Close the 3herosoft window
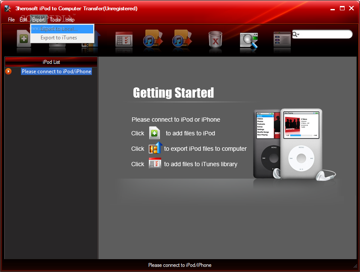 (x=351, y=8)
